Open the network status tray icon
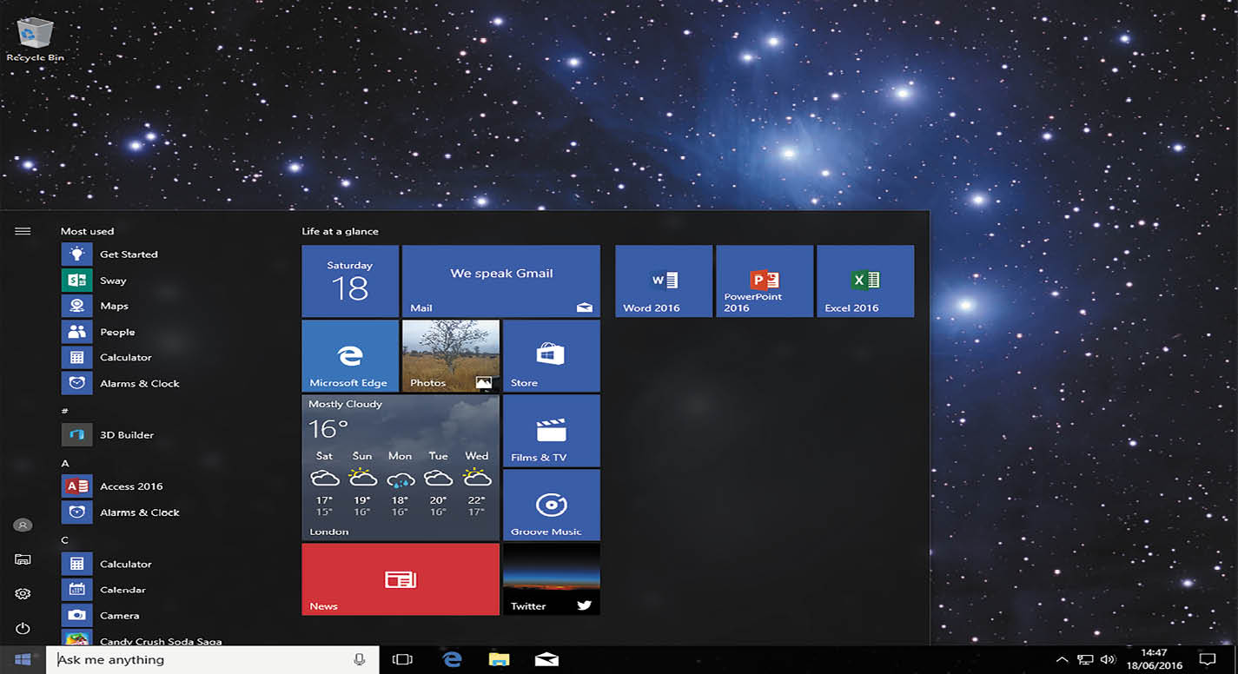This screenshot has width=1238, height=674. point(1085,660)
